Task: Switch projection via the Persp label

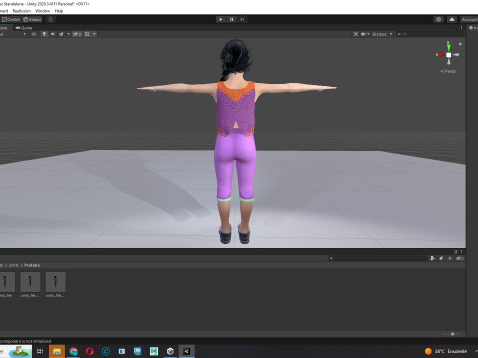Action: (448, 71)
